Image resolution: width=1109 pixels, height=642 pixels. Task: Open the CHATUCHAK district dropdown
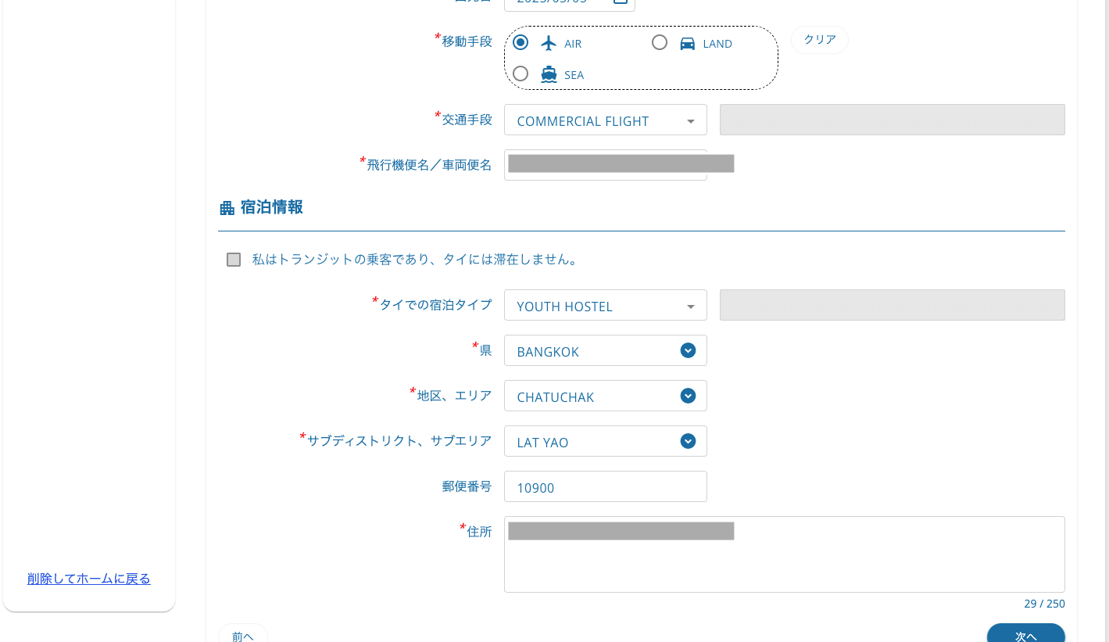pyautogui.click(x=606, y=396)
